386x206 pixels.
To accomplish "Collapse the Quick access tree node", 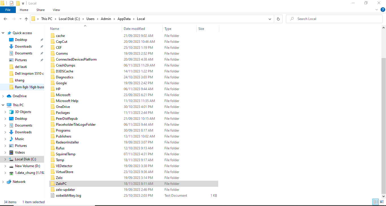I will [3, 33].
